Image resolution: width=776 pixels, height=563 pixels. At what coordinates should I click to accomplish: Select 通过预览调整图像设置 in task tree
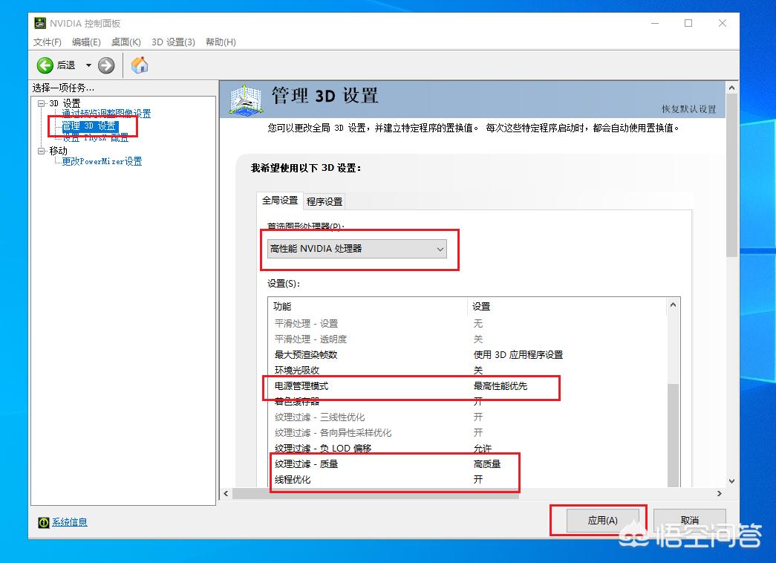(106, 114)
